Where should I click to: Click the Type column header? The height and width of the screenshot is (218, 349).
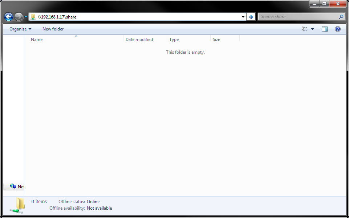[x=174, y=40]
